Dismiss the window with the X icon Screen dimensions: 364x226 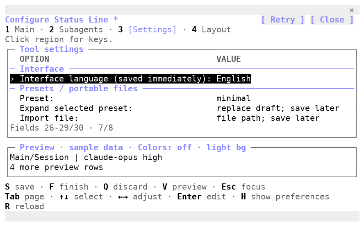(351, 10)
